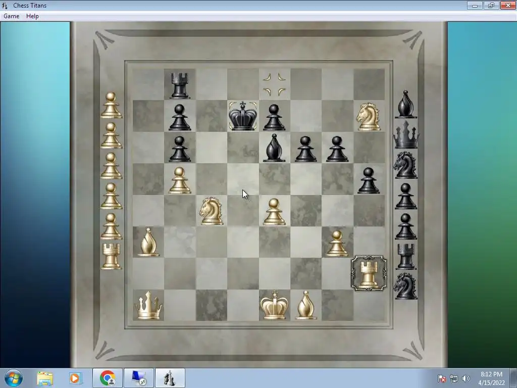Click the black pawn on b7

180,117
